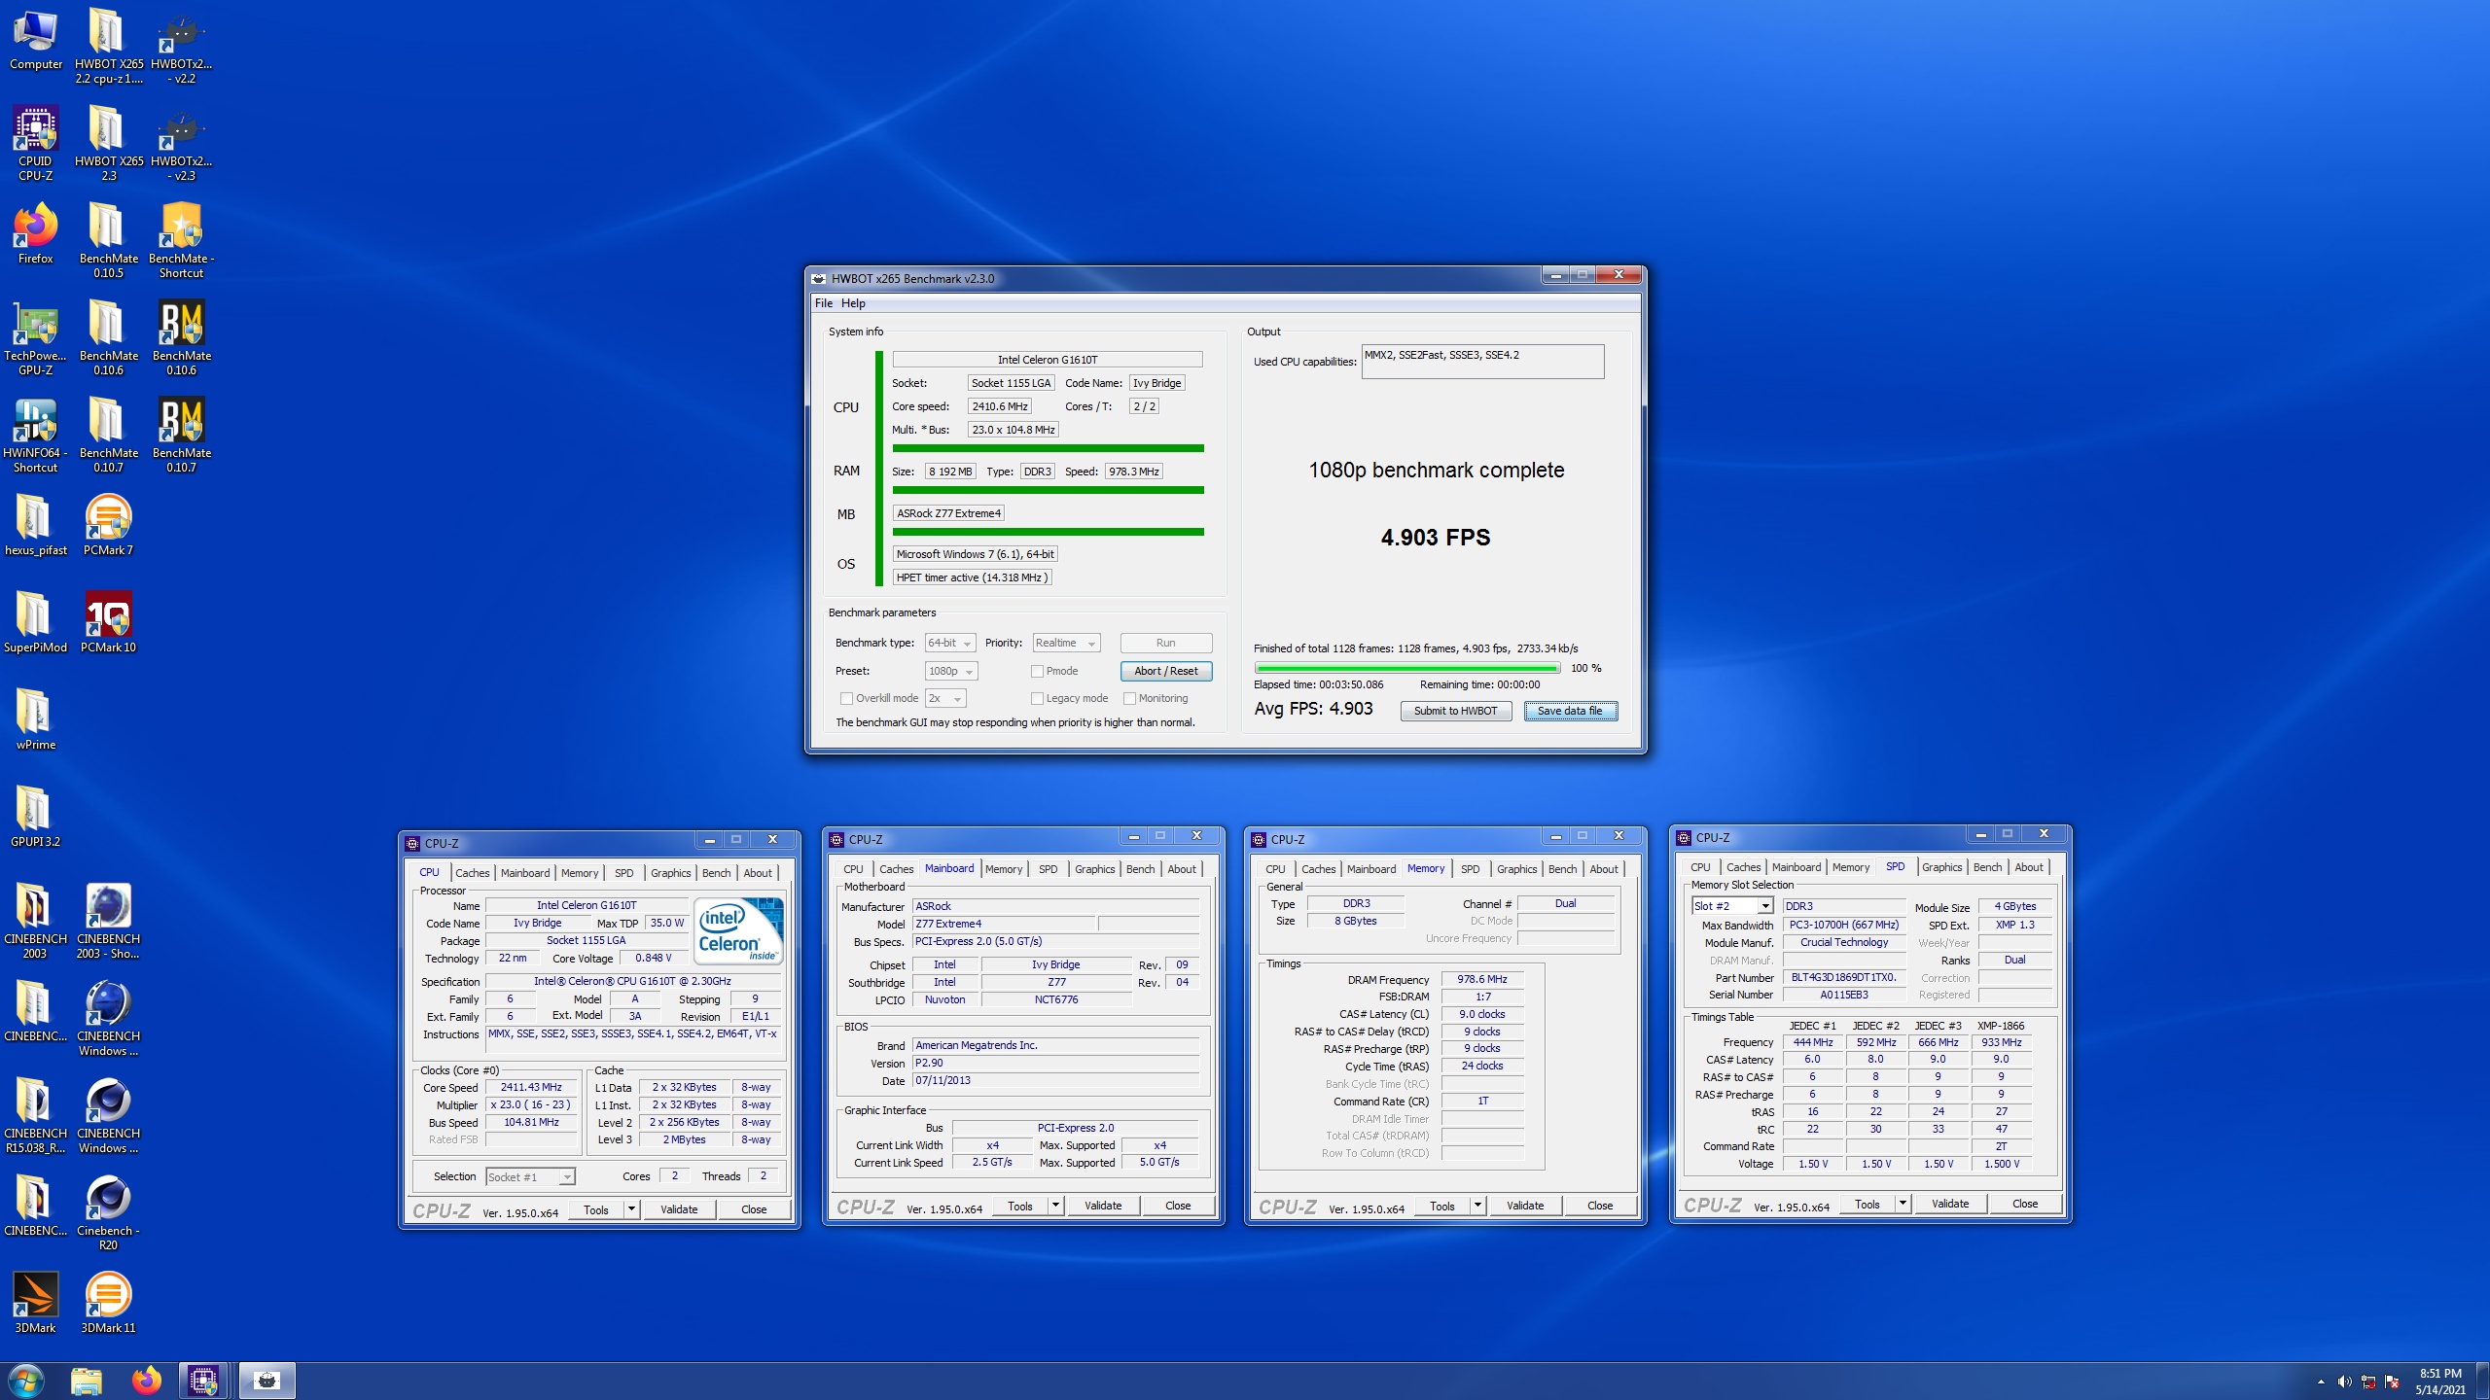
Task: Open the BenchMate - Shortcut folder icon
Action: [182, 240]
